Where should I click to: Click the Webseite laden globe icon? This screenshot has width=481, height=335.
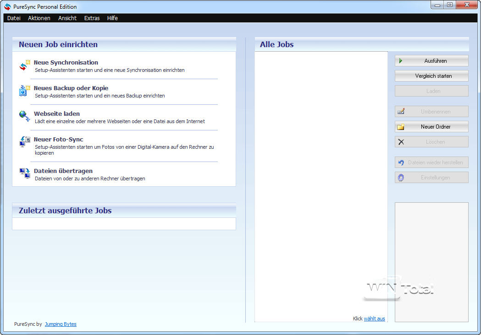pyautogui.click(x=25, y=116)
